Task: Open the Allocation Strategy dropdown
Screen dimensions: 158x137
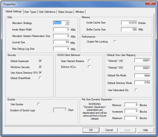Action: pyautogui.click(x=67, y=23)
